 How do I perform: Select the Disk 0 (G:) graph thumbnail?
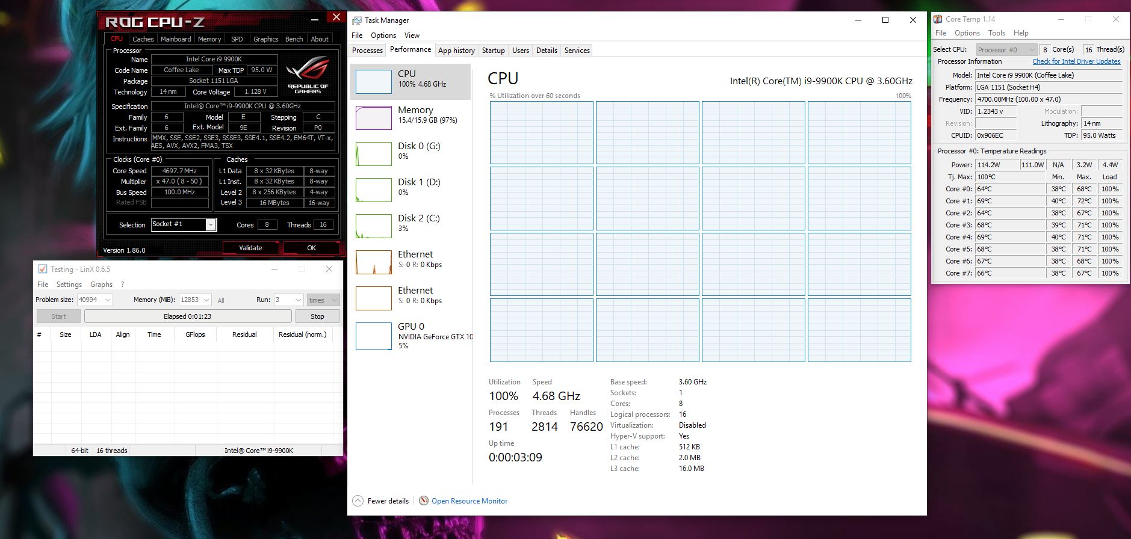click(x=374, y=153)
